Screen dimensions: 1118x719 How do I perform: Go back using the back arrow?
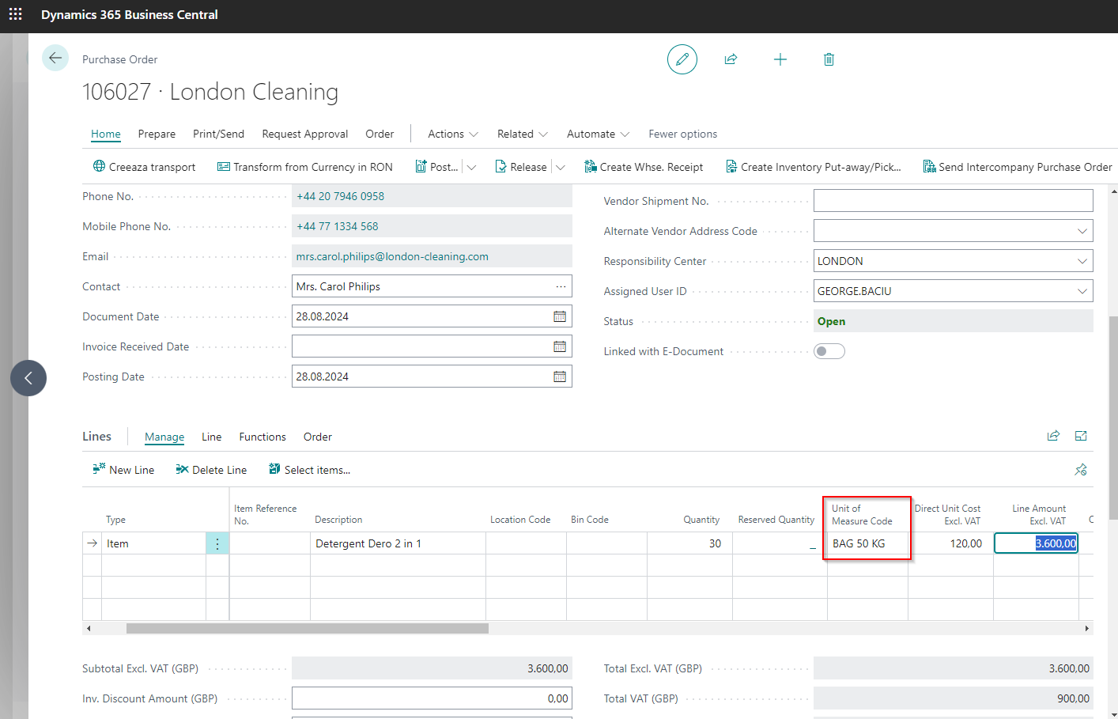click(55, 58)
